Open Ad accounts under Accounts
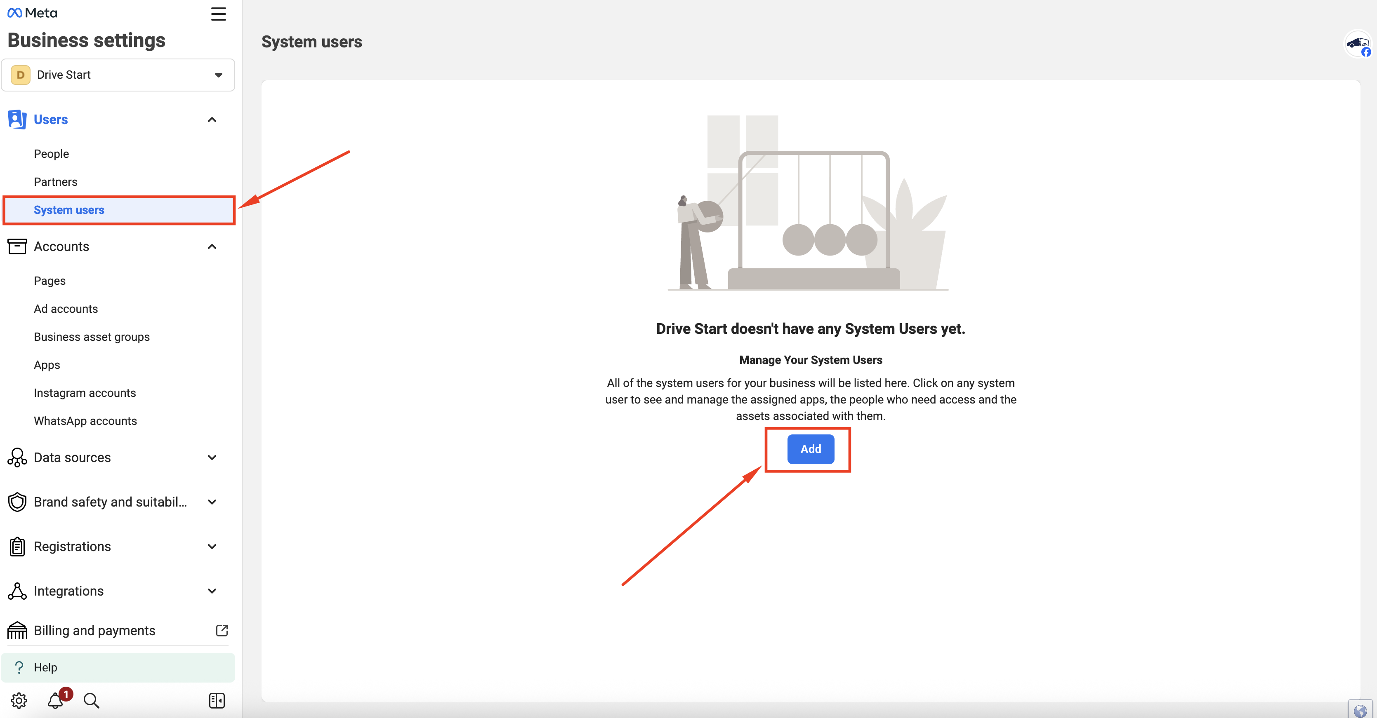 [66, 309]
